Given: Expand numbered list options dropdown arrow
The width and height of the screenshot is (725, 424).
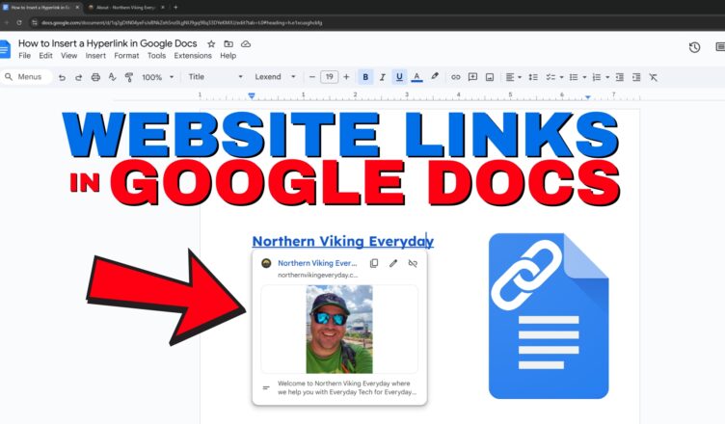Looking at the screenshot, I should point(607,77).
